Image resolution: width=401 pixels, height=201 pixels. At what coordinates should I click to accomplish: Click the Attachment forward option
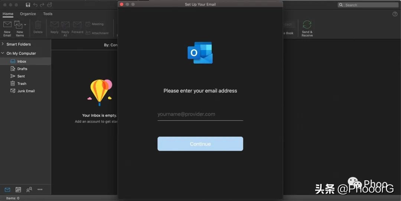97,33
